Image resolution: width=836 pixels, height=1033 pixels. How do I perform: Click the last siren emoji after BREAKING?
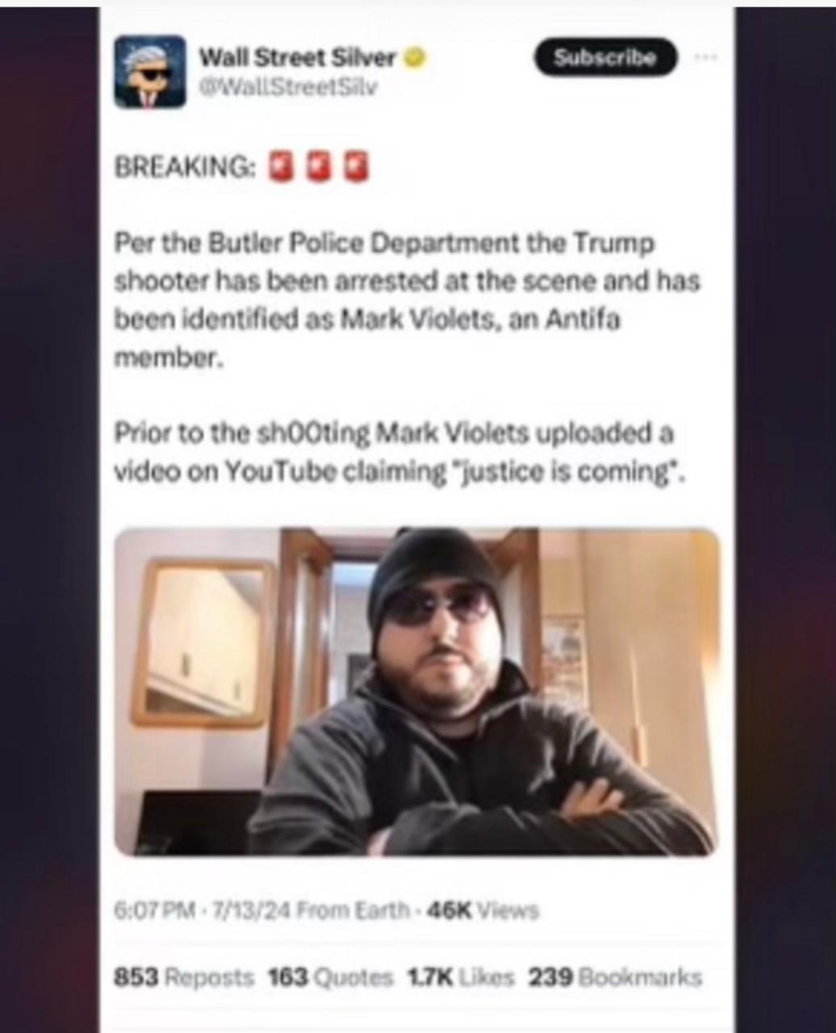pyautogui.click(x=357, y=166)
